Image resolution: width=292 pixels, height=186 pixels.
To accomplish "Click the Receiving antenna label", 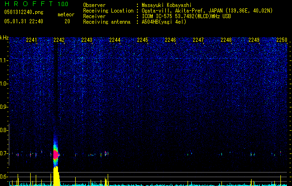I will point(107,22).
